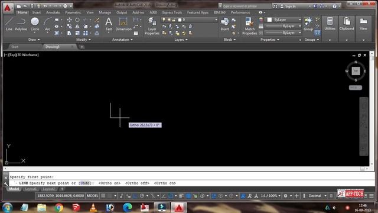
Task: Switch to the Manage ribbon tab
Action: [x=105, y=12]
